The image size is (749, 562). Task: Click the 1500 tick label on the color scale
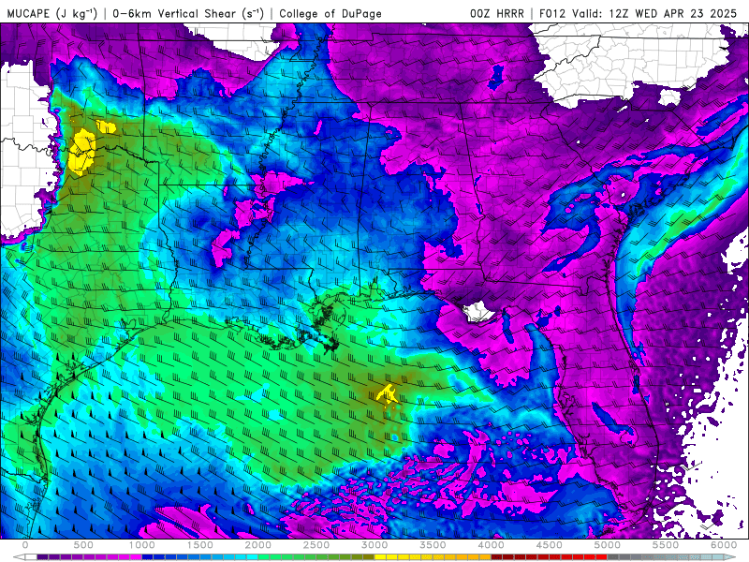tap(200, 544)
